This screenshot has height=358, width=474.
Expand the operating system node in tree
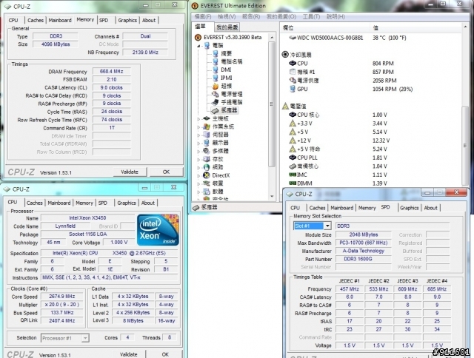coord(199,126)
